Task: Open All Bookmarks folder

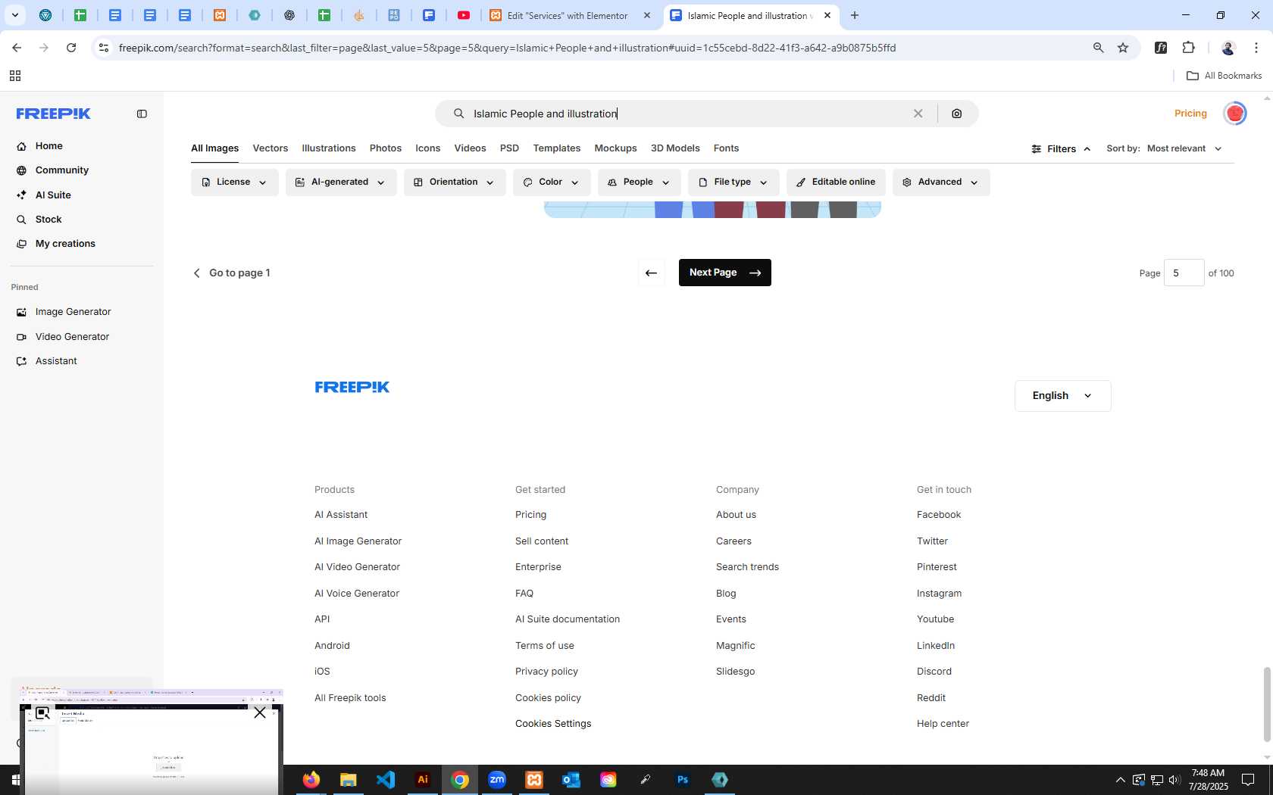Action: 1224,76
